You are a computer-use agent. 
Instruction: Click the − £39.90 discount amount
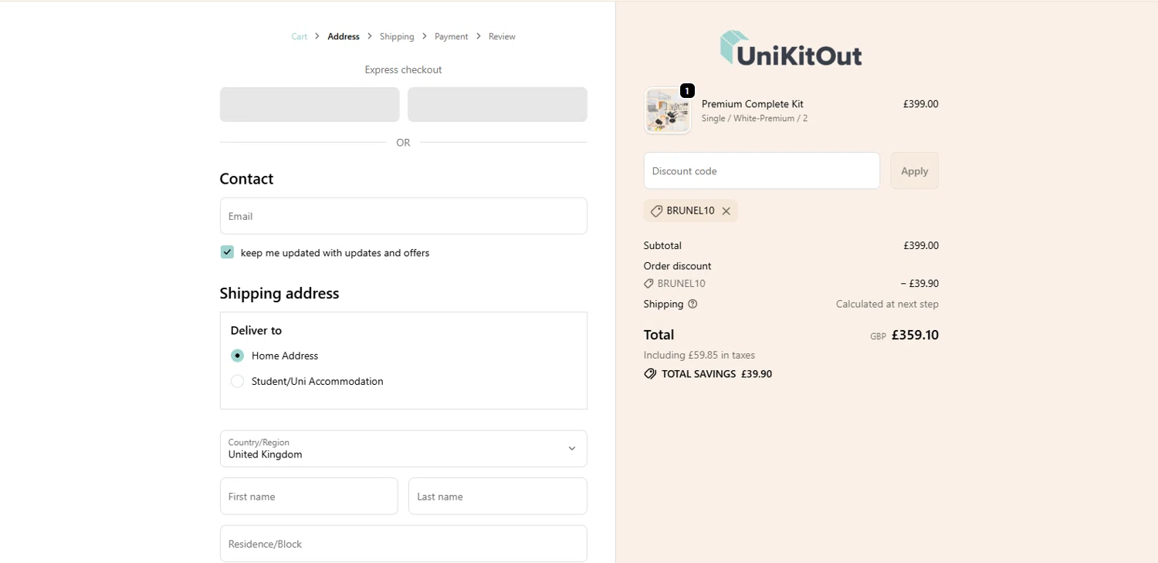919,284
